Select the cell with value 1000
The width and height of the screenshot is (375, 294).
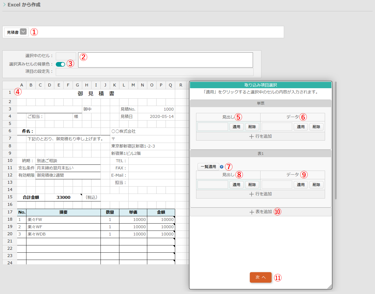click(x=156, y=109)
